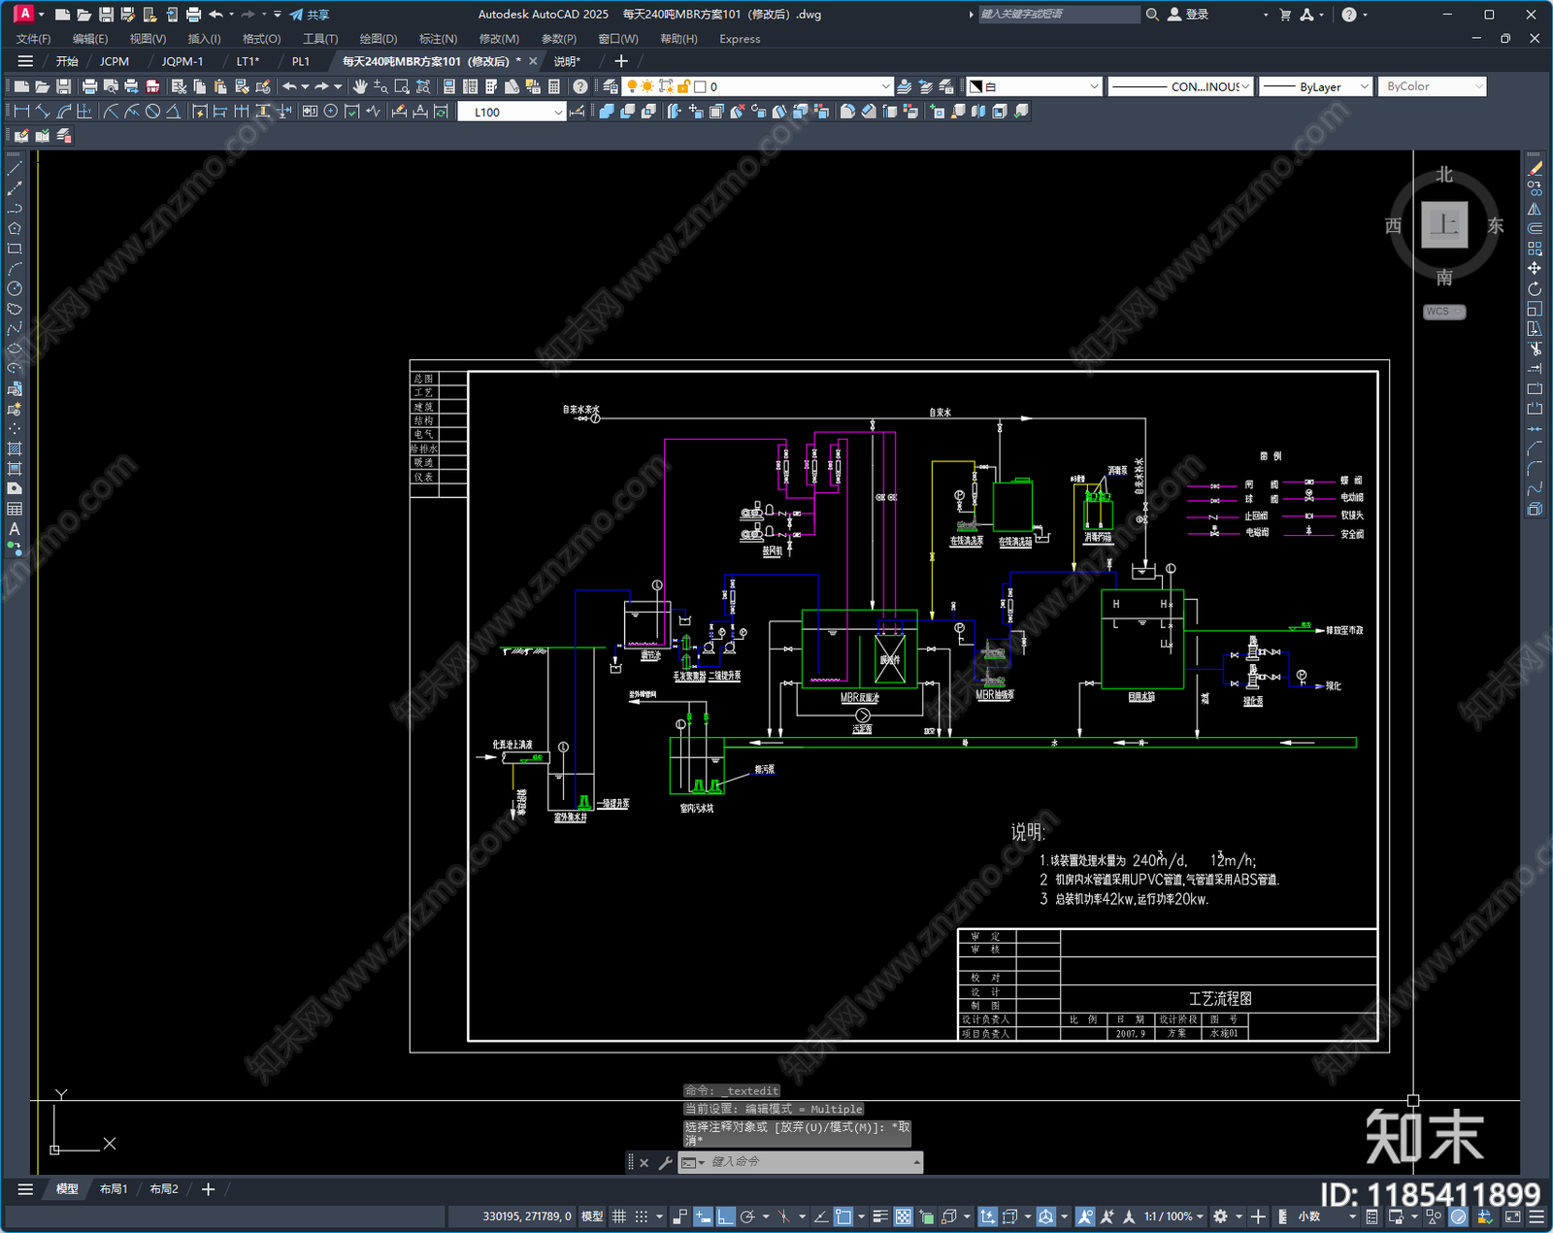The height and width of the screenshot is (1233, 1553).
Task: Open the annotation scale 1:1 / 100% dropdown
Action: 1173,1216
